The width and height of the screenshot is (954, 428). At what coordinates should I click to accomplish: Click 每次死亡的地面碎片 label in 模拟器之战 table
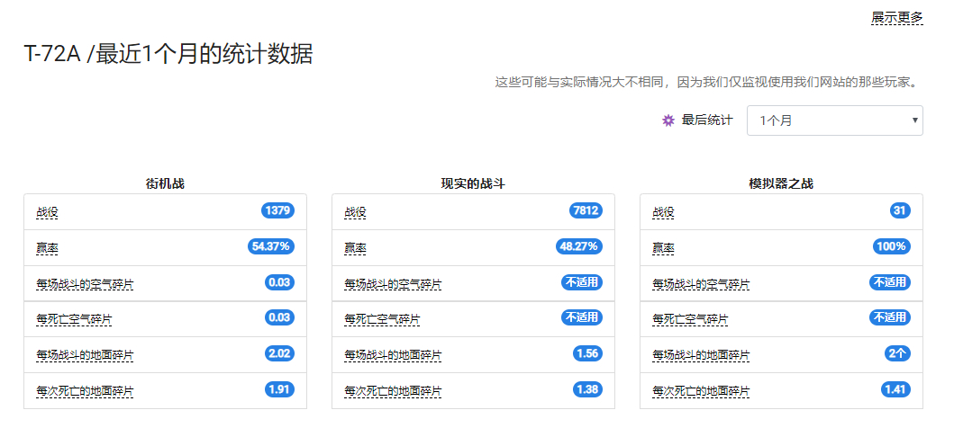(x=701, y=391)
